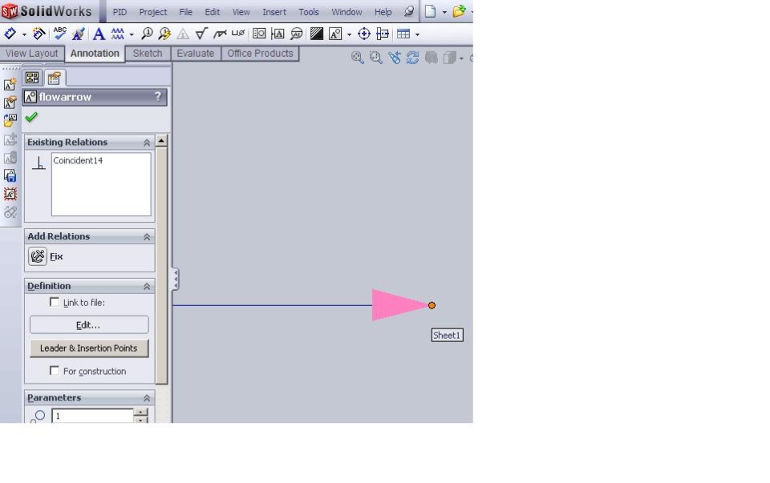
Task: Open flowarrow panel help question mark
Action: click(x=158, y=97)
